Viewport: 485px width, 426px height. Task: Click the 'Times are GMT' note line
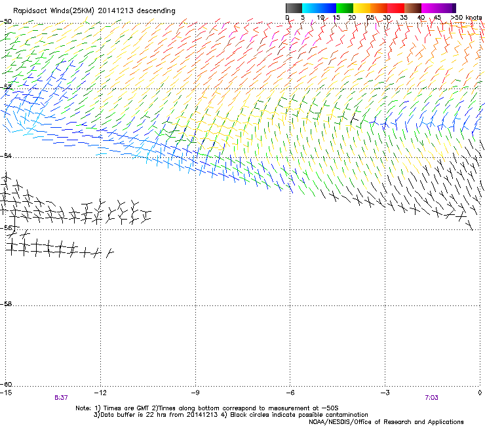click(207, 408)
